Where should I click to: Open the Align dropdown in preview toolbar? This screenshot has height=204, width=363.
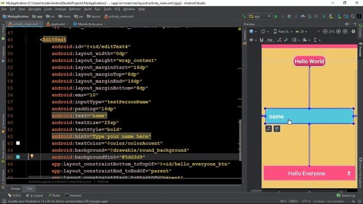[306, 40]
